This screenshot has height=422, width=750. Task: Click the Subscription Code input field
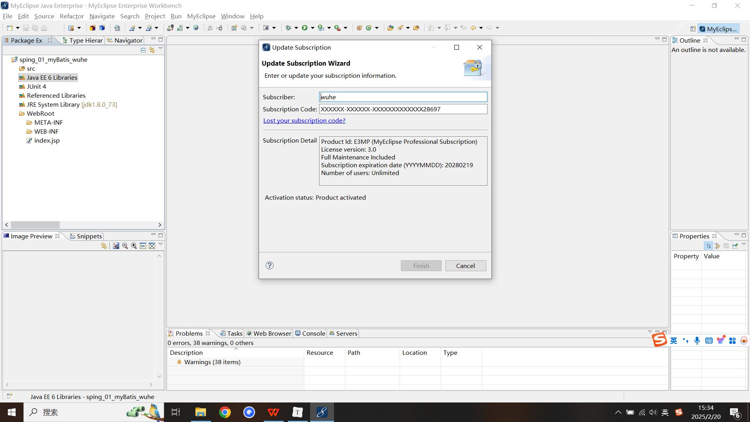click(x=403, y=109)
